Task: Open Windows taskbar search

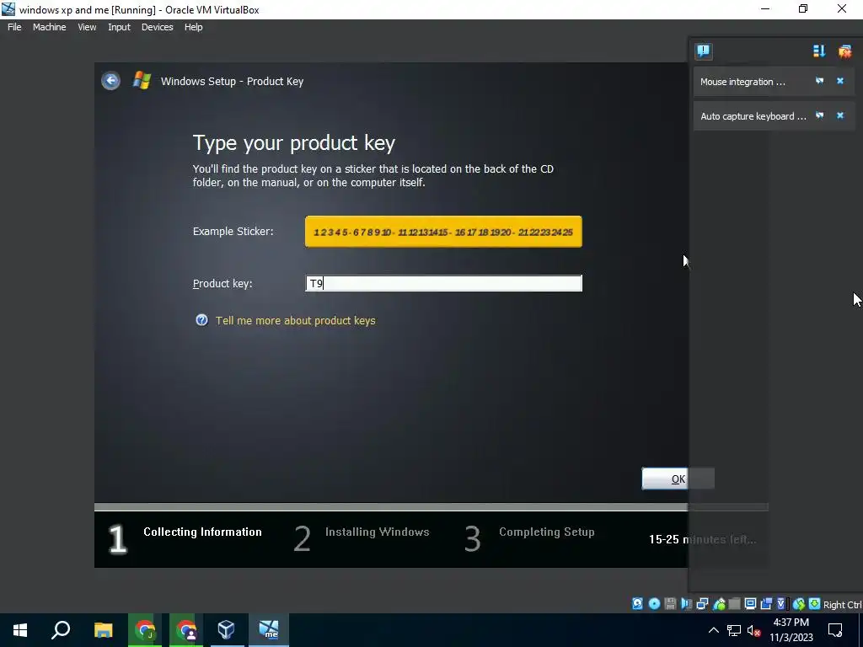Action: point(61,630)
